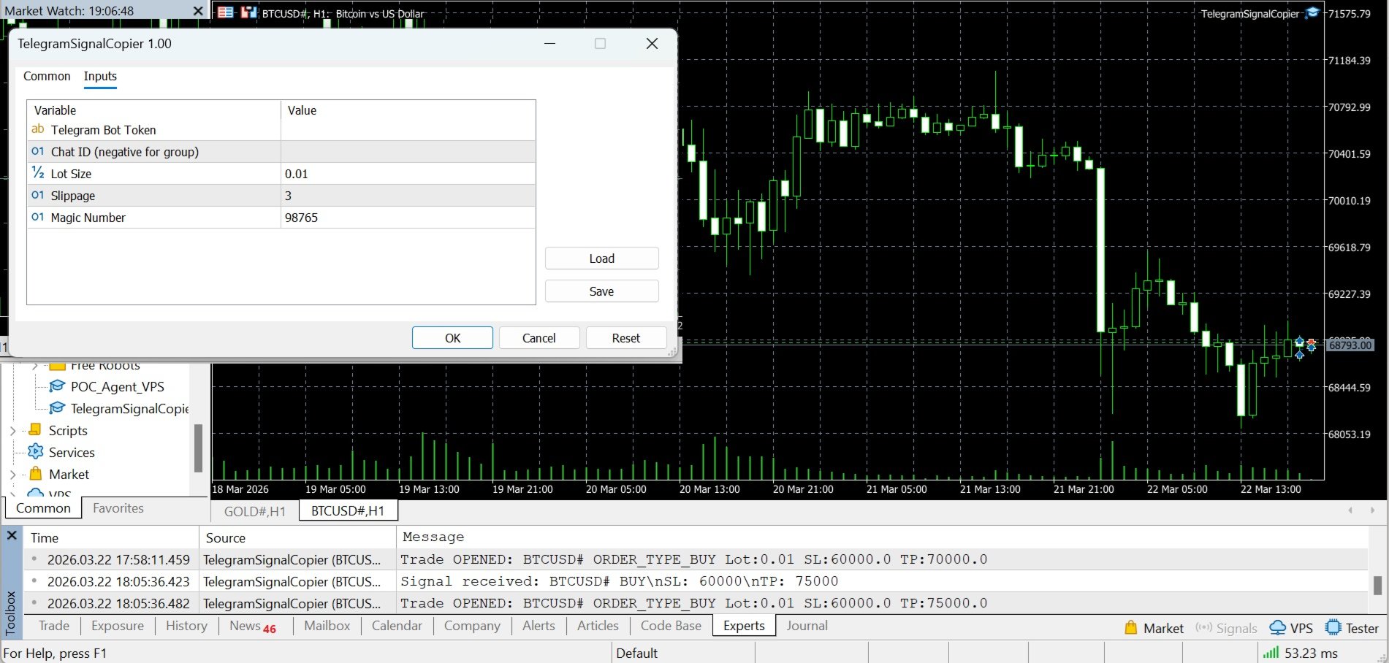Expand the Free Robots folder

pos(34,365)
